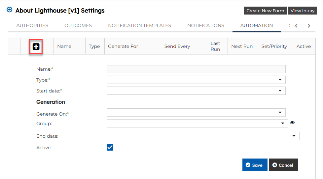323x179 pixels.
Task: Go to the Notification Templates tab
Action: [x=139, y=25]
